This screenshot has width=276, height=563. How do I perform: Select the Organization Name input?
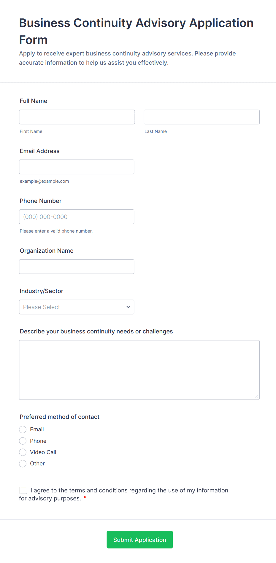point(77,267)
